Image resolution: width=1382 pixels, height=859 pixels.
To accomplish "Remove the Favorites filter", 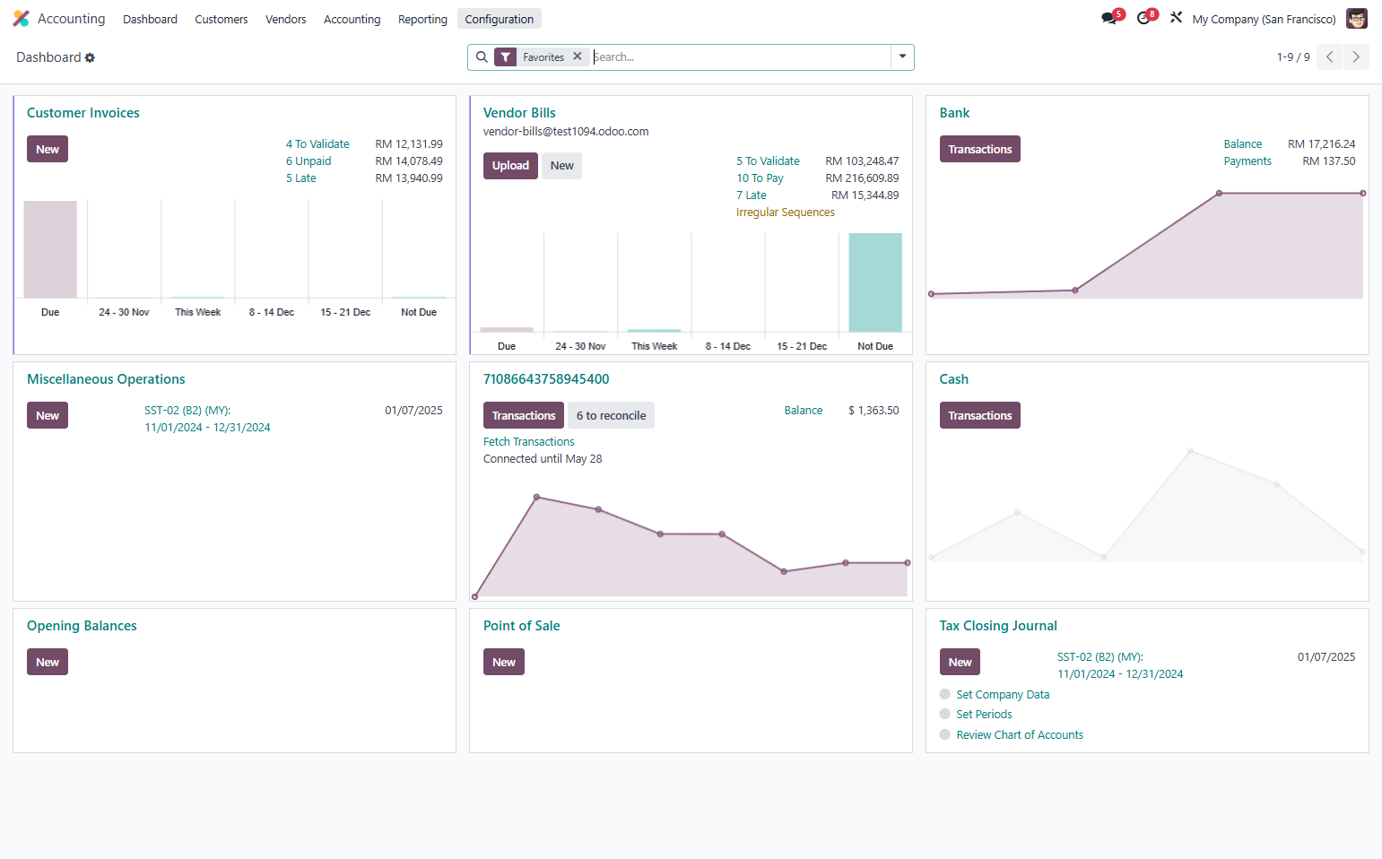I will tap(578, 56).
